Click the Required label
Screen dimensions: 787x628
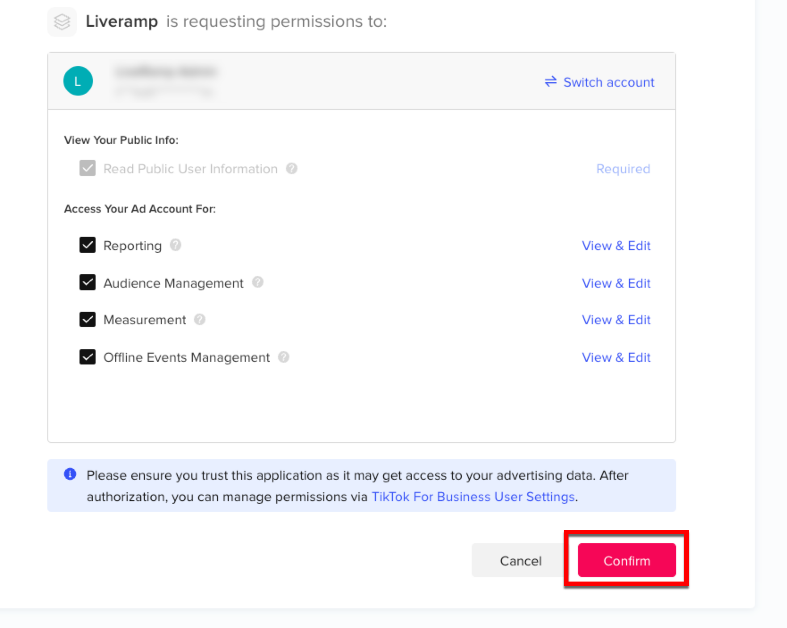pos(623,169)
